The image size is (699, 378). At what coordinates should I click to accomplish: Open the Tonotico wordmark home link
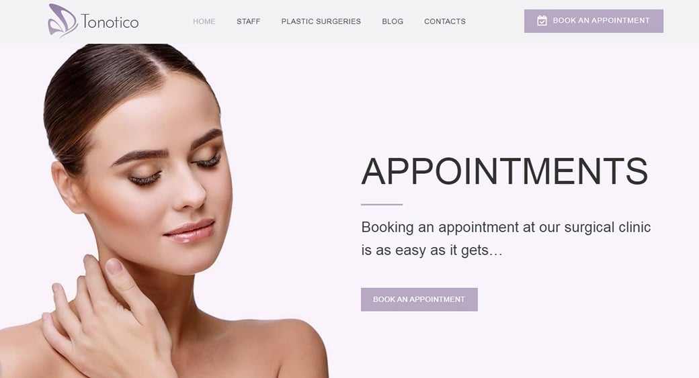110,21
